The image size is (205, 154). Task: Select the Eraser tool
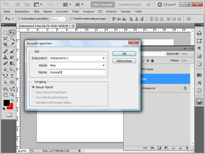pos(5,63)
